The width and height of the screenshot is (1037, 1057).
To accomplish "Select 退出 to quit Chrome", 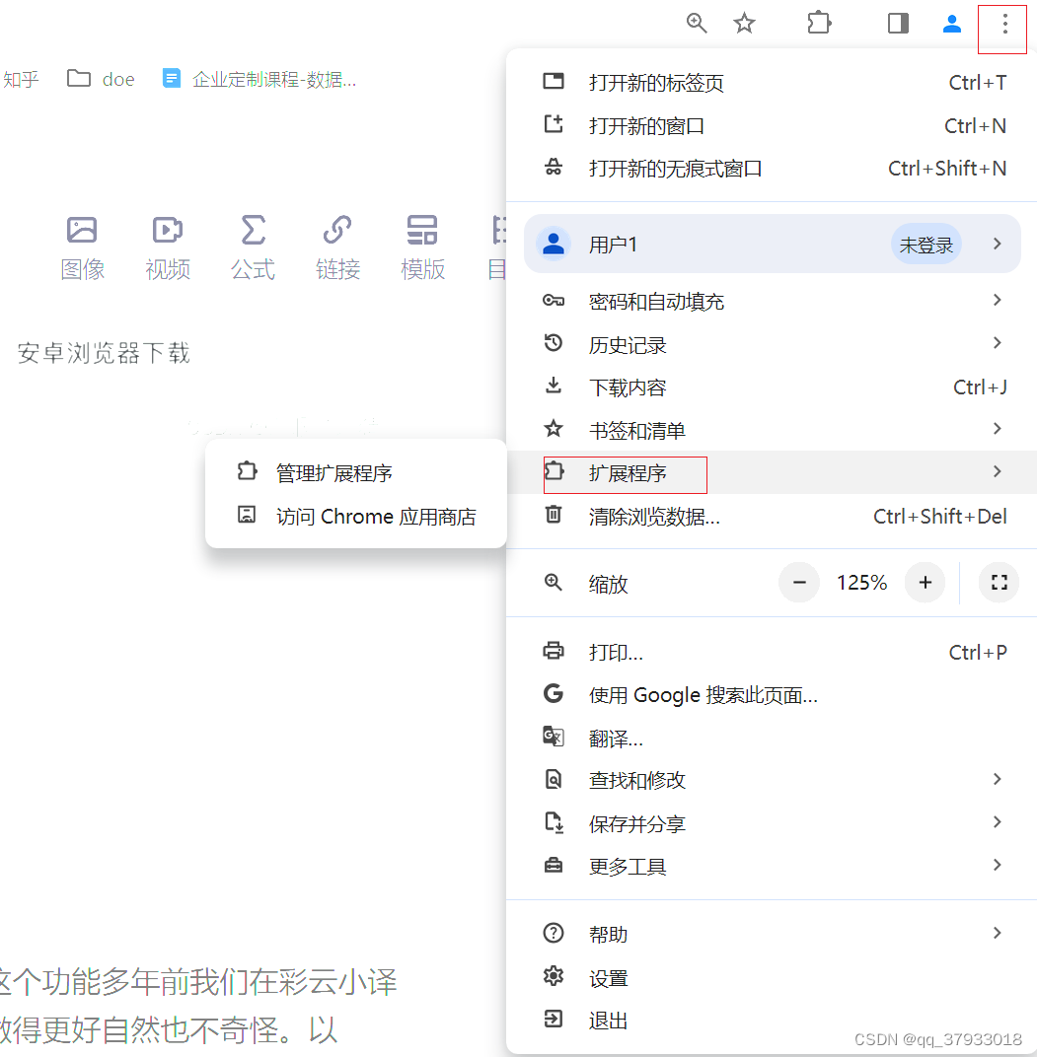I will pyautogui.click(x=772, y=1020).
